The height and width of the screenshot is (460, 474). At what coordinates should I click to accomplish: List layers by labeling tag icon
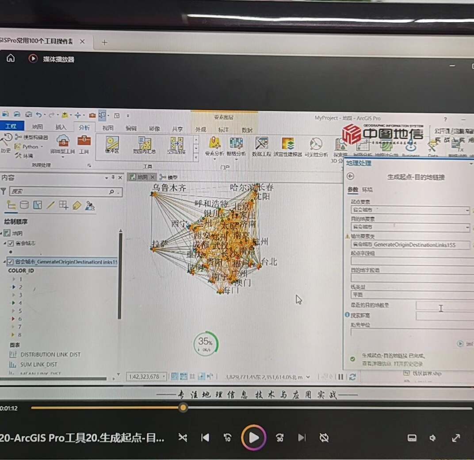(x=77, y=206)
